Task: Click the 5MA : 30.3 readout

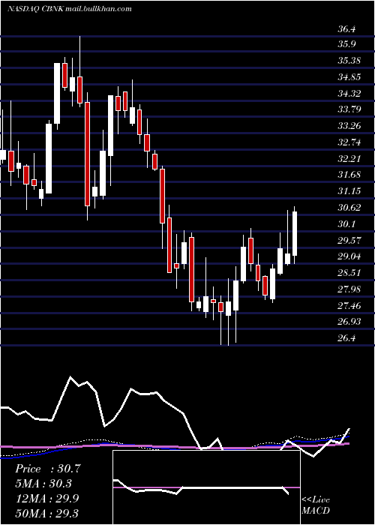Action: pyautogui.click(x=43, y=484)
